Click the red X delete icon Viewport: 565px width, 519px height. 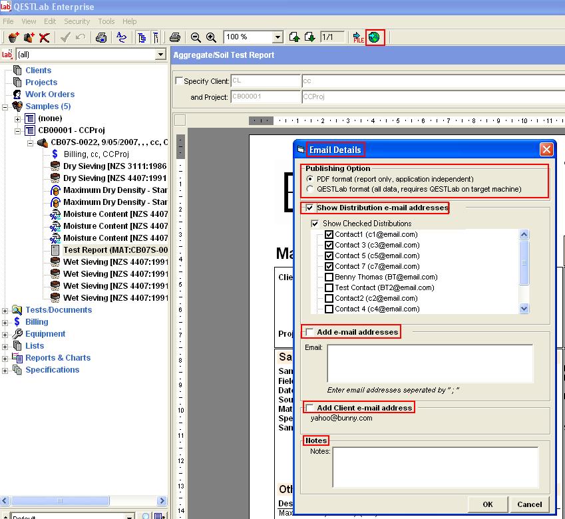(x=45, y=37)
